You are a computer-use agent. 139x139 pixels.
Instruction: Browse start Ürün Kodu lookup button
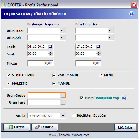[63, 31]
